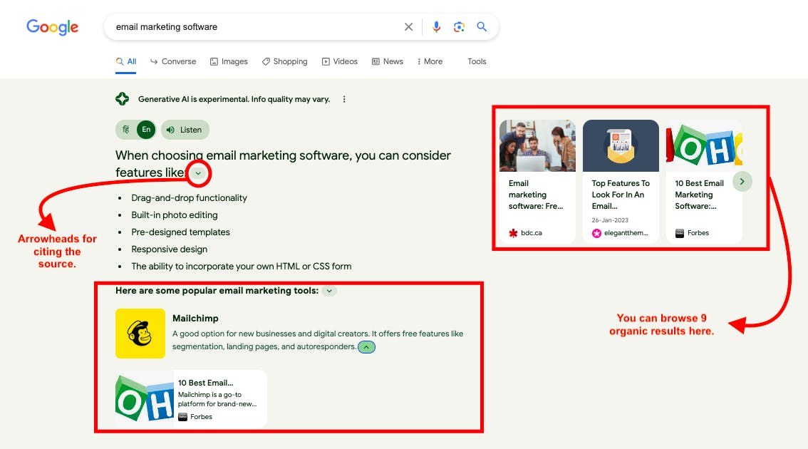Expand sources for popular email marketing tools
This screenshot has height=449, width=808.
coord(329,291)
